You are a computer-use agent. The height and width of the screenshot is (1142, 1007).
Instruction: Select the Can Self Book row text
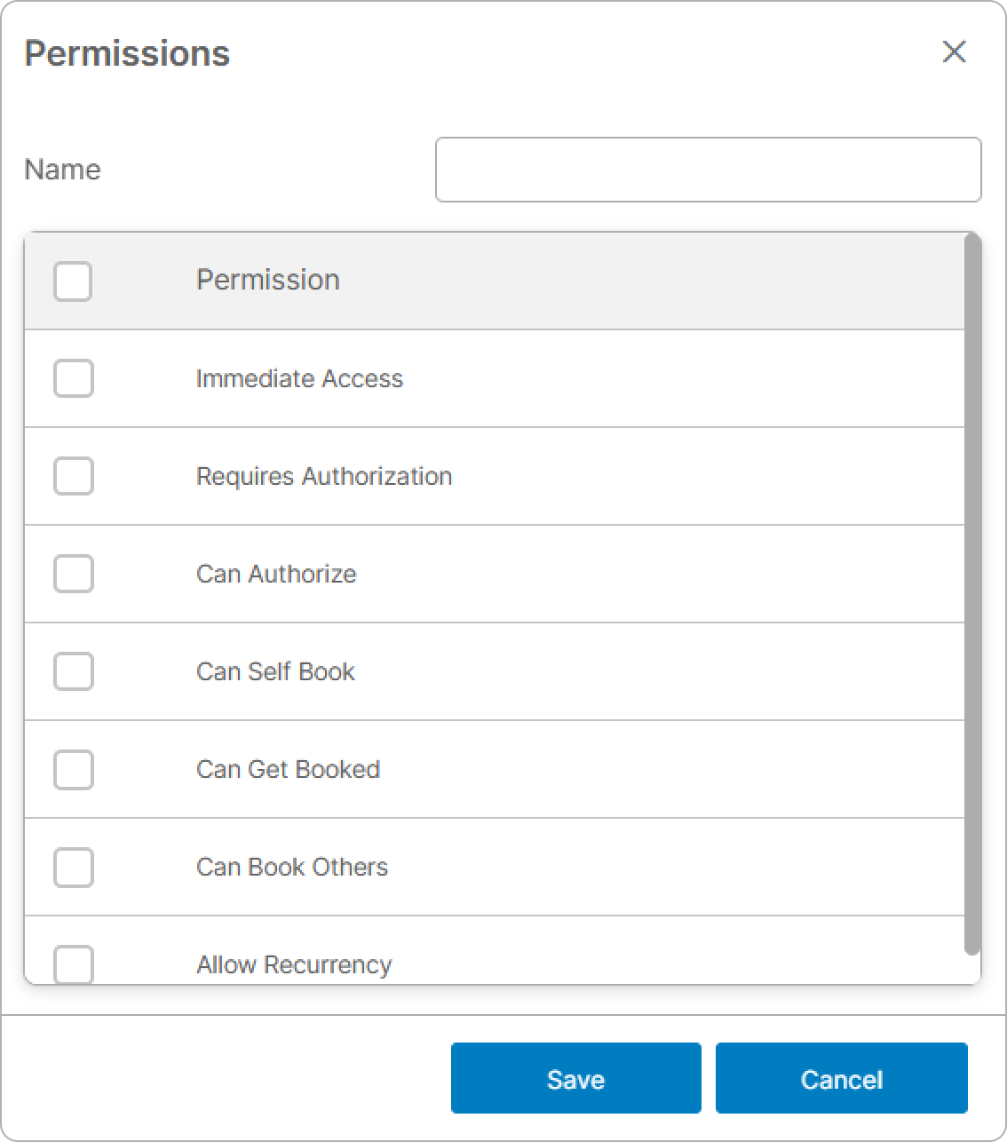coord(275,671)
